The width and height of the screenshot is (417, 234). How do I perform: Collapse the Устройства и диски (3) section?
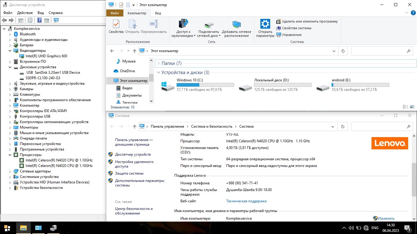tap(158, 73)
